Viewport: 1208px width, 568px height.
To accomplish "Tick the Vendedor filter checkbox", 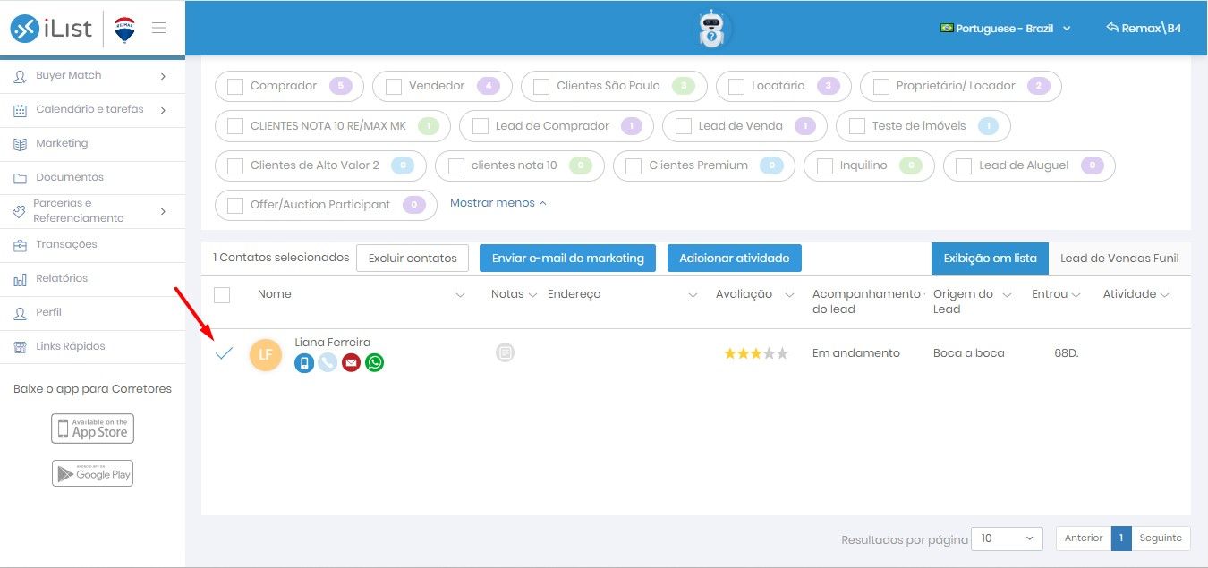I will point(394,86).
